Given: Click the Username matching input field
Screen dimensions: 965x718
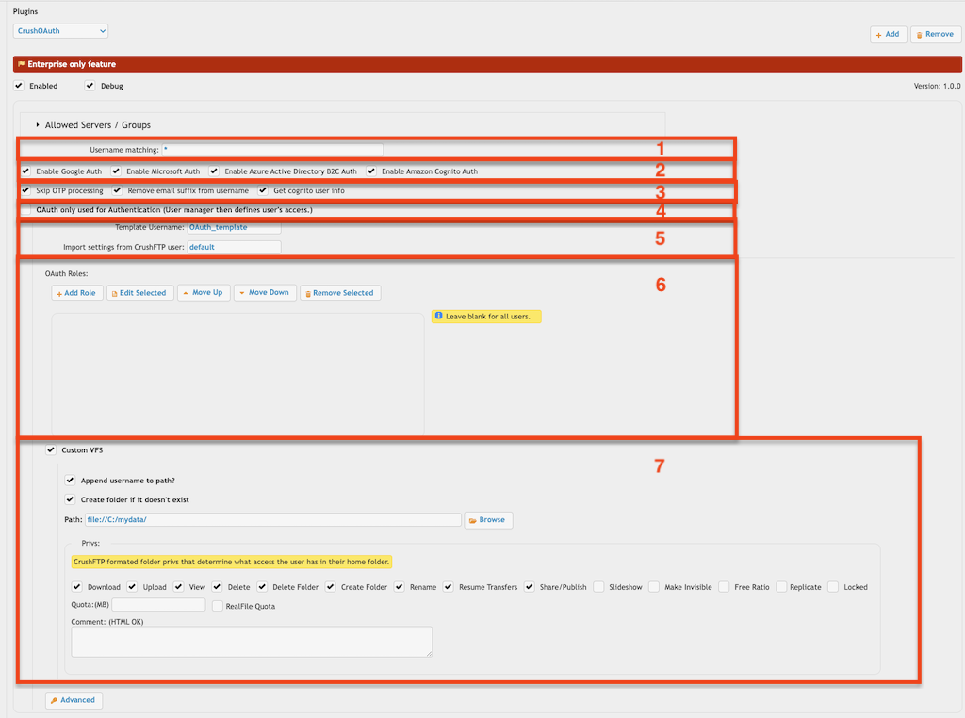Looking at the screenshot, I should [272, 150].
